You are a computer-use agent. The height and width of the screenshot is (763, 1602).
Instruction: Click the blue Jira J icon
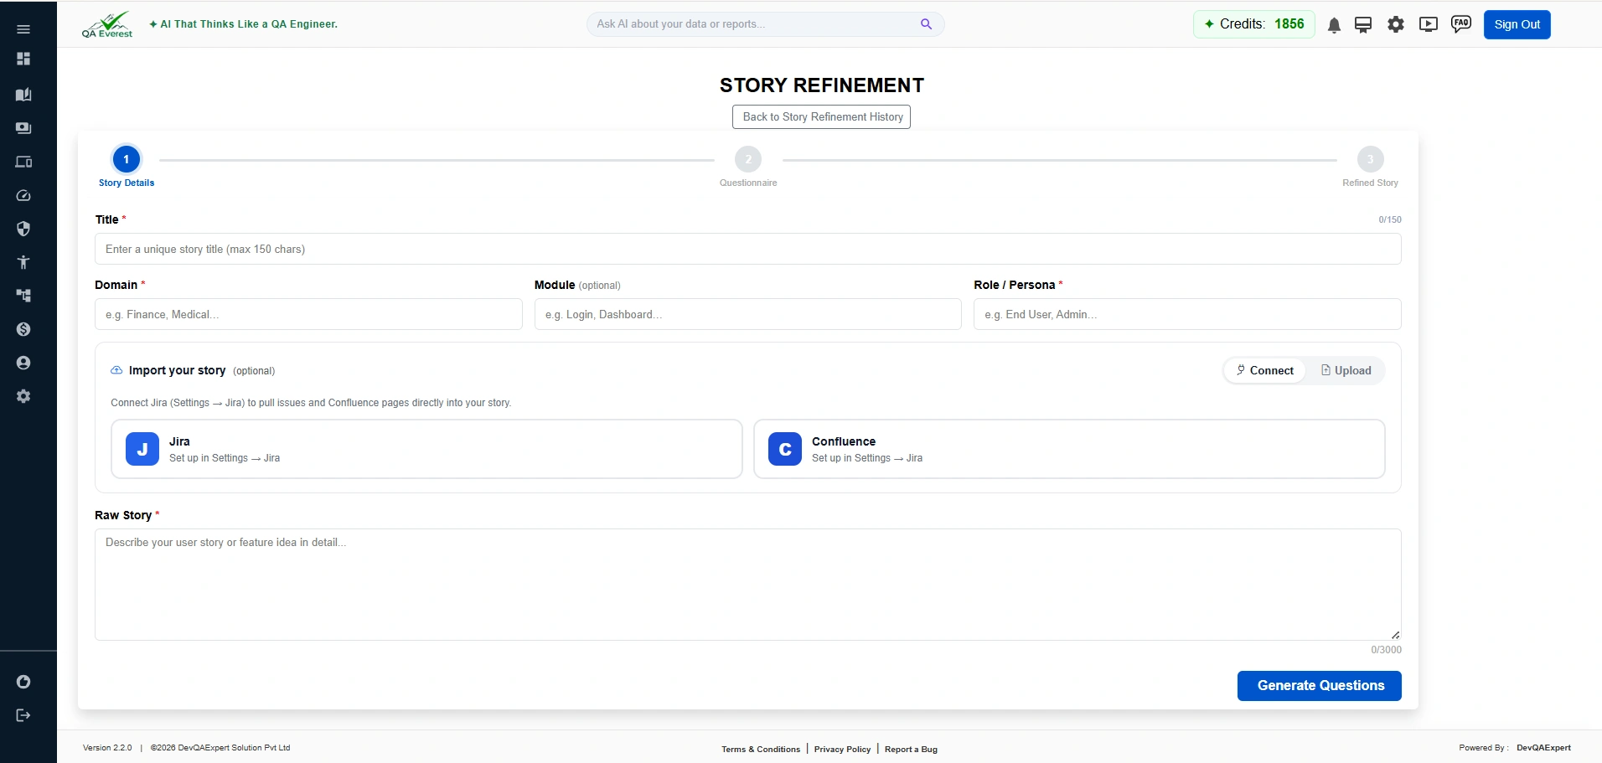pyautogui.click(x=142, y=449)
